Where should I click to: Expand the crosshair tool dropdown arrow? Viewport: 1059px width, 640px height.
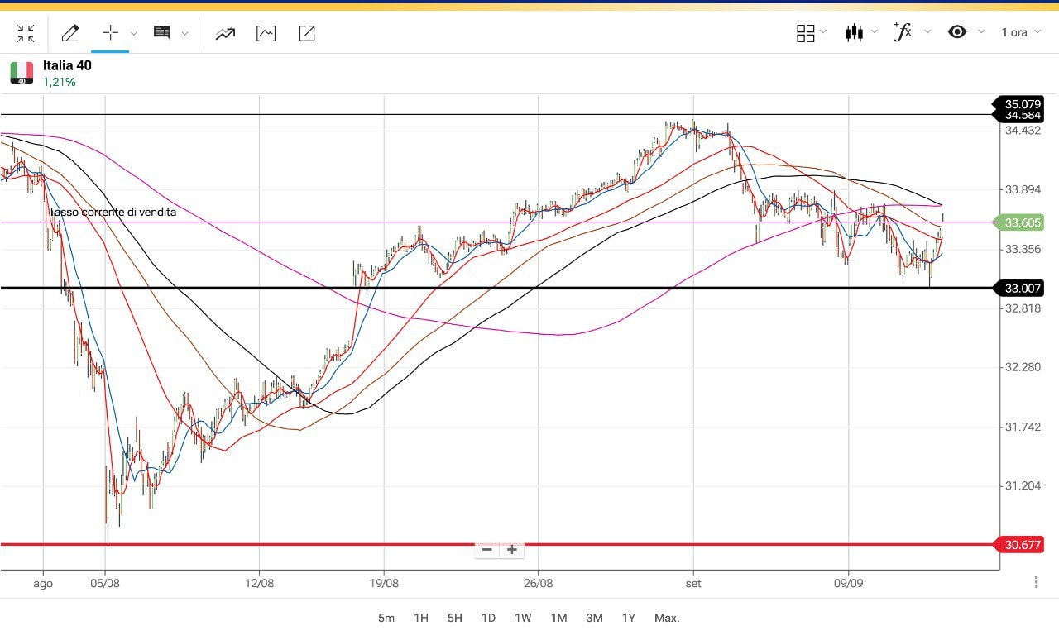coord(134,34)
